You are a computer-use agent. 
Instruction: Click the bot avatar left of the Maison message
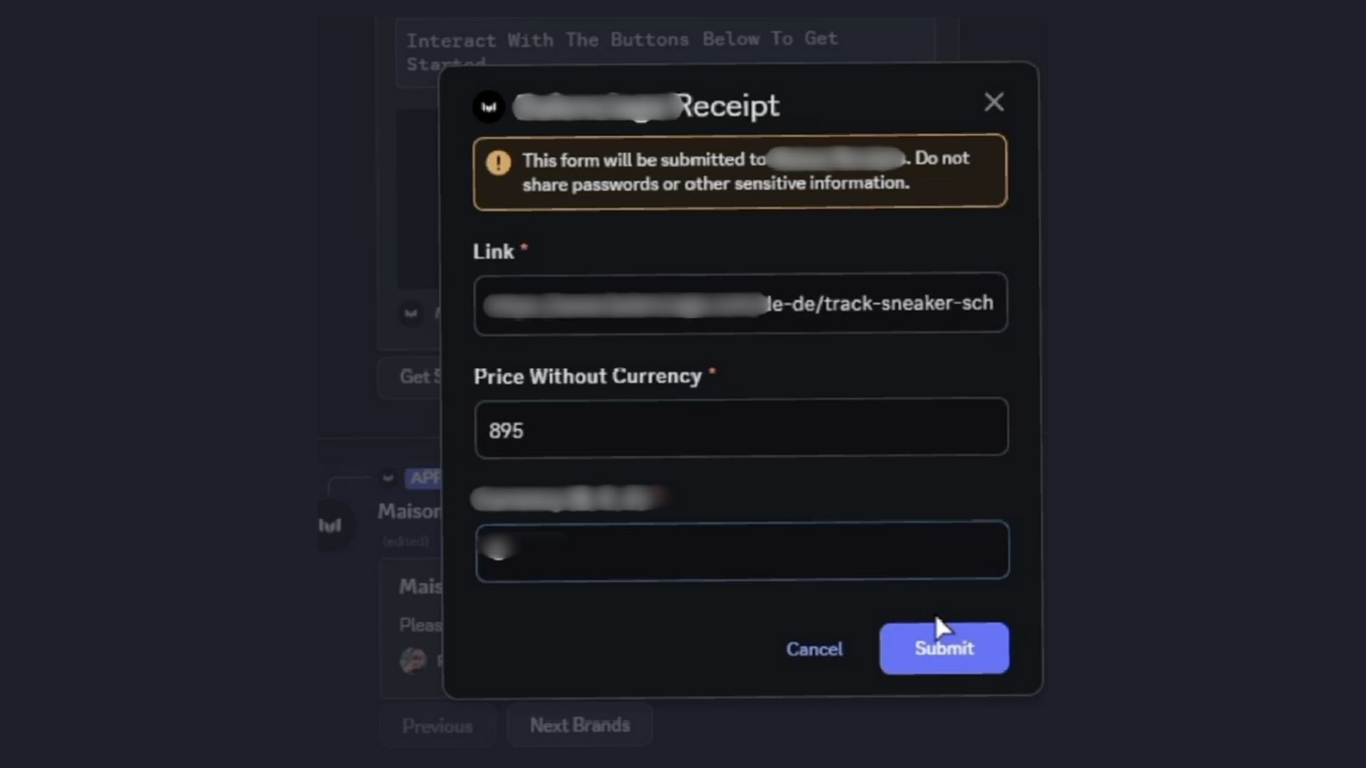(332, 526)
